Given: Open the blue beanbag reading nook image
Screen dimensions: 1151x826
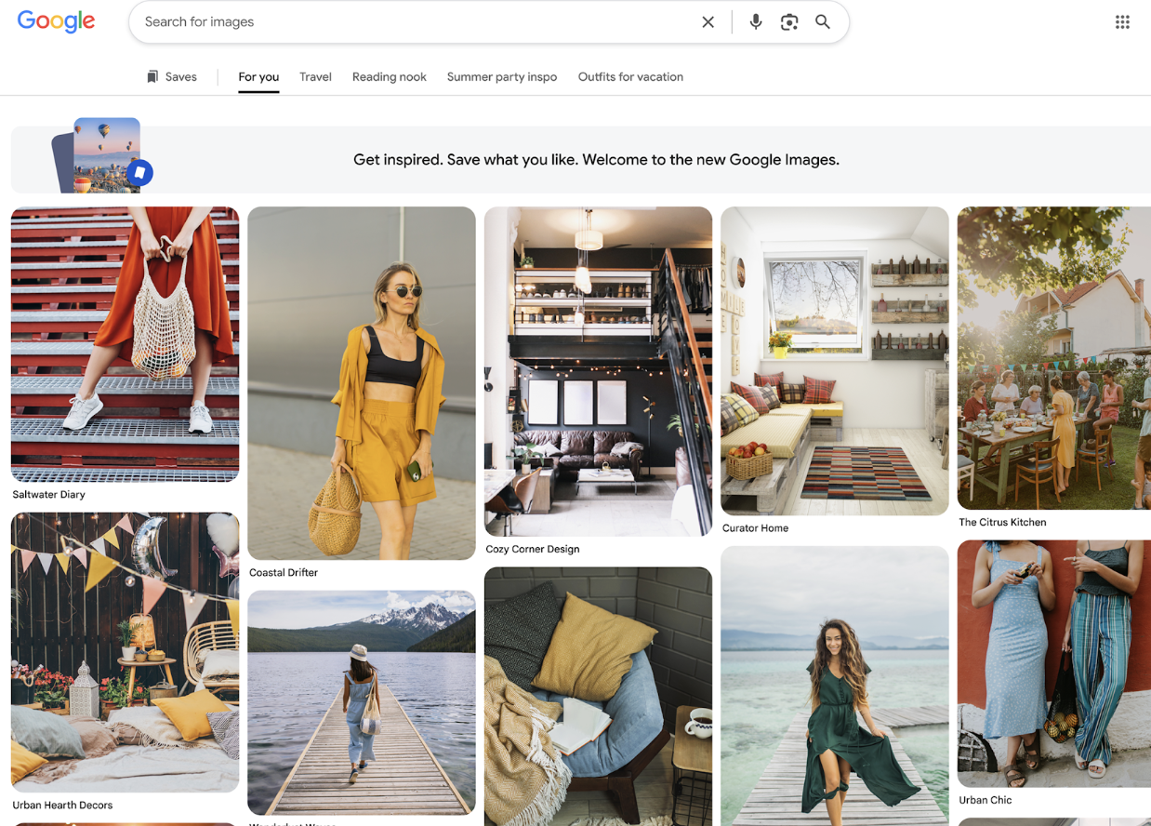Looking at the screenshot, I should (598, 697).
